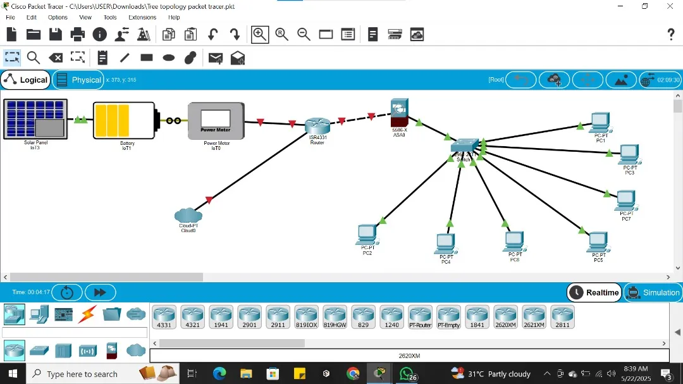
Task: Select the End Devices category
Action: (x=39, y=314)
